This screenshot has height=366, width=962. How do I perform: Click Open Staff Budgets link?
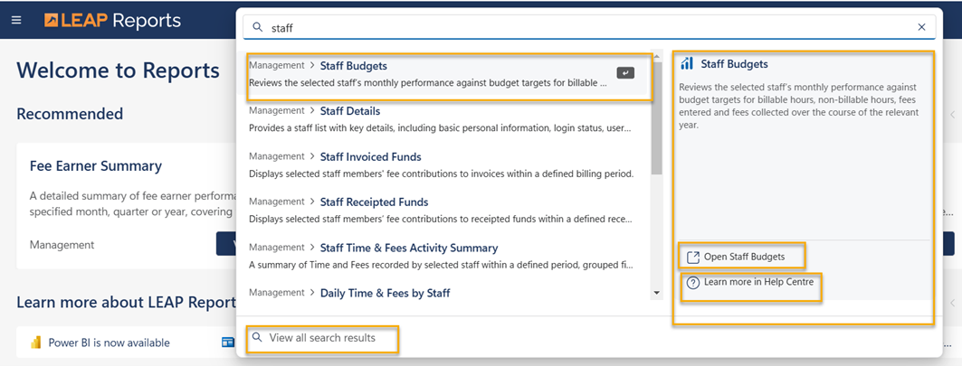(744, 257)
